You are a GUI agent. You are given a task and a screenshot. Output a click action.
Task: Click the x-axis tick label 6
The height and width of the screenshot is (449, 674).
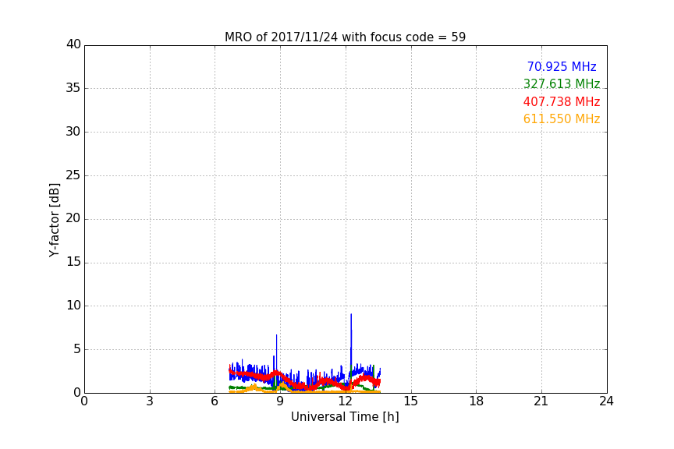pos(215,401)
